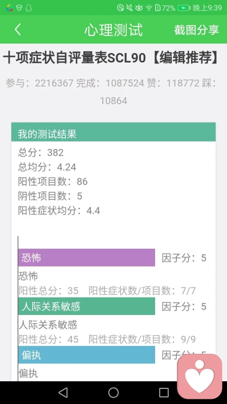Tap the green 人际关系敏感 factor bar
Viewport: 227px width, 404px height.
tap(87, 306)
